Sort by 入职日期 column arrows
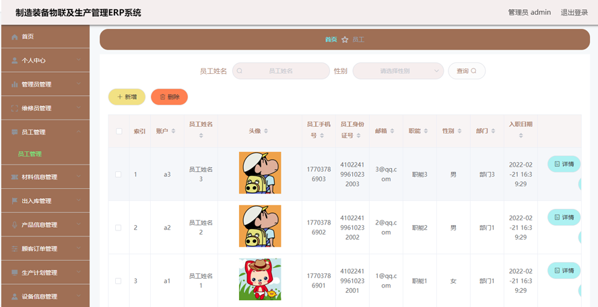This screenshot has width=598, height=307. pos(521,136)
